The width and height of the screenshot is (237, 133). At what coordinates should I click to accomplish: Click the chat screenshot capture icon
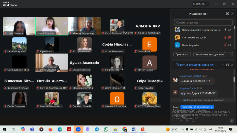(x=193, y=121)
